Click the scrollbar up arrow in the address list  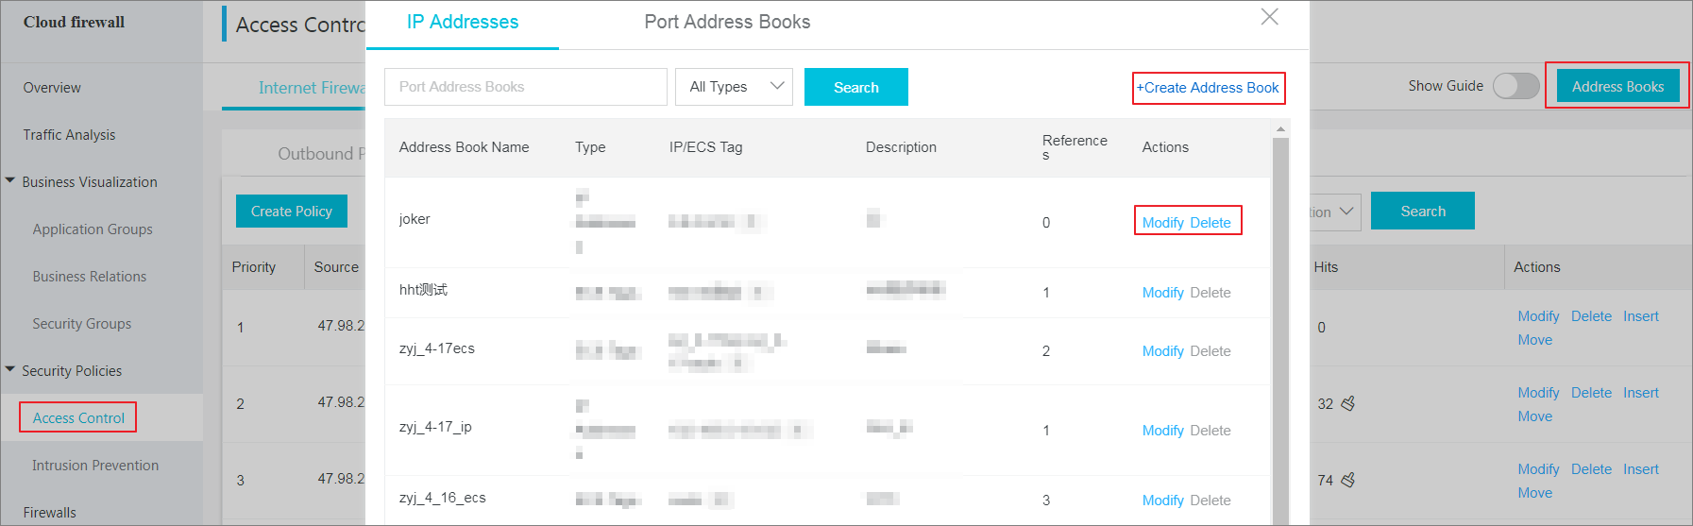pyautogui.click(x=1280, y=128)
